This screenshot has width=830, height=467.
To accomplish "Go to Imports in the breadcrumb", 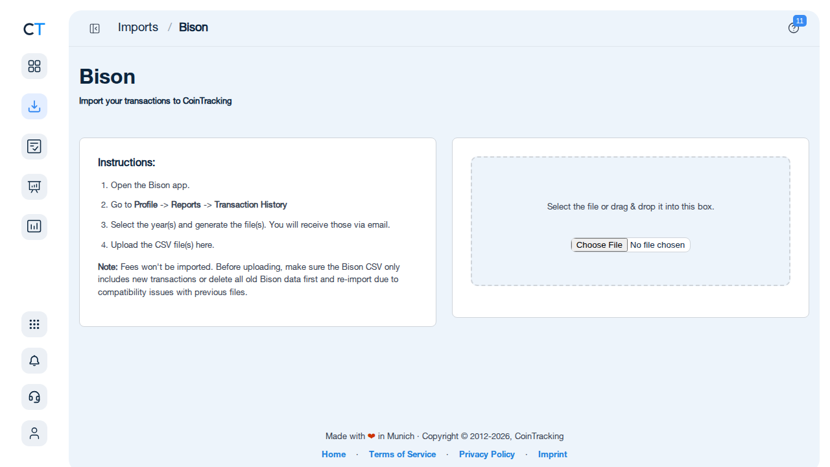I will coord(138,27).
